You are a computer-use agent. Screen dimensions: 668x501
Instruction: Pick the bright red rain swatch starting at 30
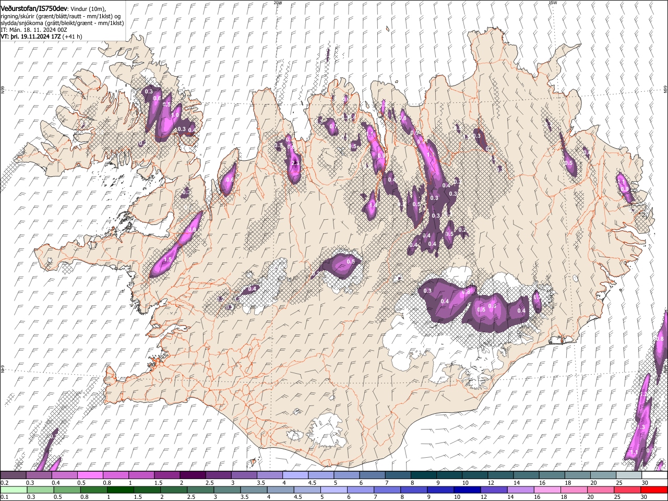(x=653, y=490)
